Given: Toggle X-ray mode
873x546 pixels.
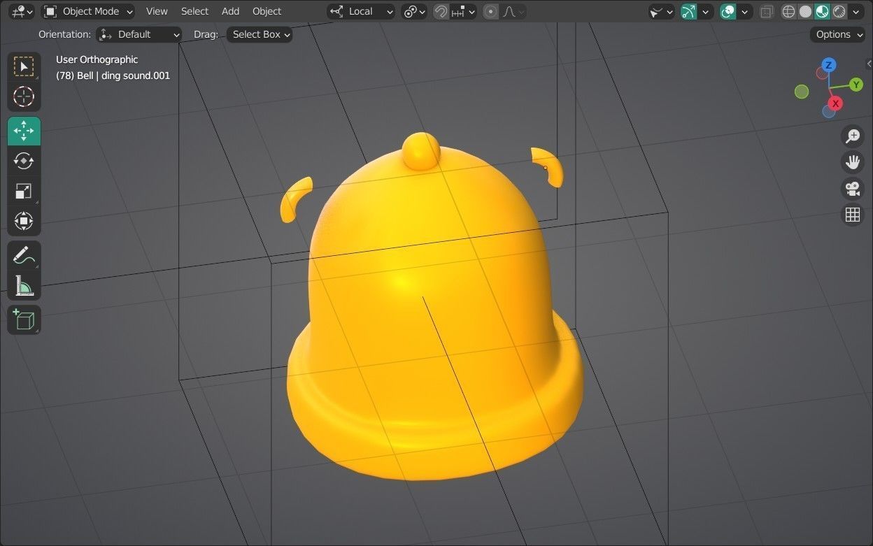Looking at the screenshot, I should coord(767,11).
